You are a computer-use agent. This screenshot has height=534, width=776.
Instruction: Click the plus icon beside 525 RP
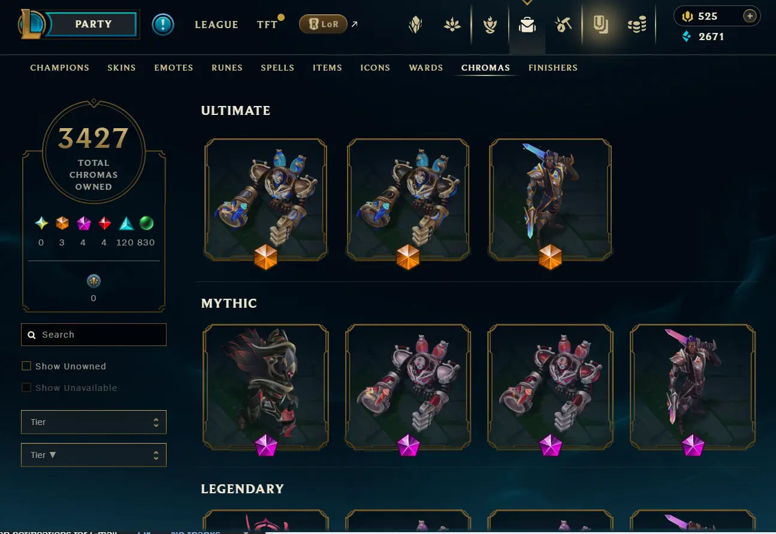[x=750, y=16]
